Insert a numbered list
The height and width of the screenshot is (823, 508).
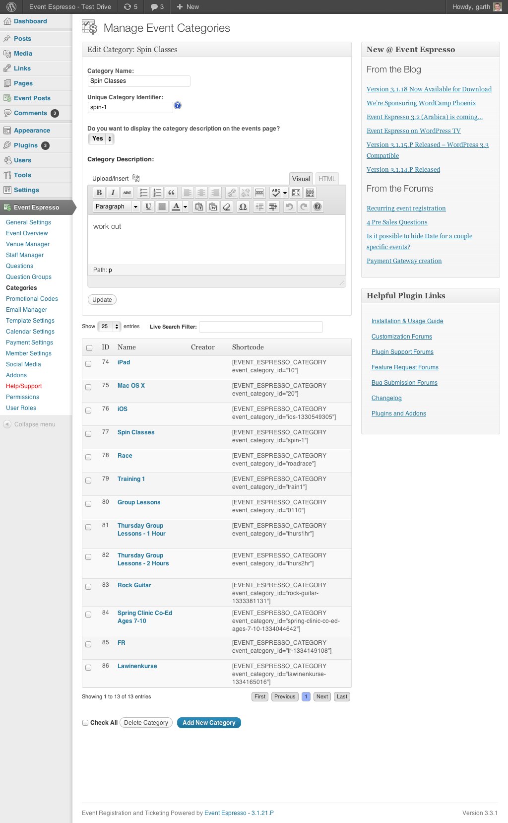(x=157, y=193)
